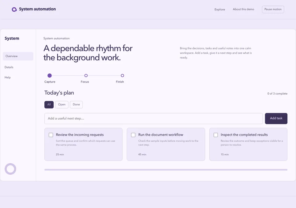Check Review the incoming requests

coord(51,135)
